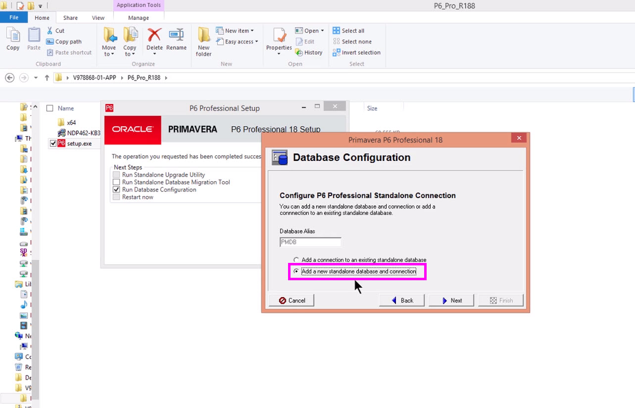Click P6_Pro_R188 breadcrumb in address bar
This screenshot has width=635, height=408.
(x=144, y=78)
